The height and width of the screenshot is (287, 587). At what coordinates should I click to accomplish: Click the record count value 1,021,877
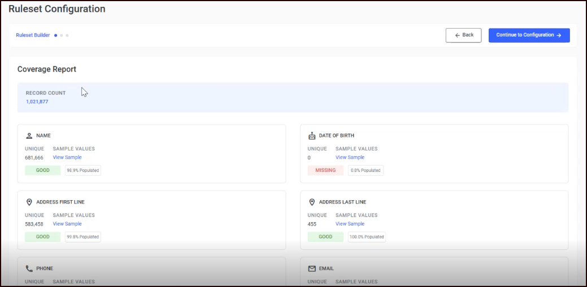37,101
